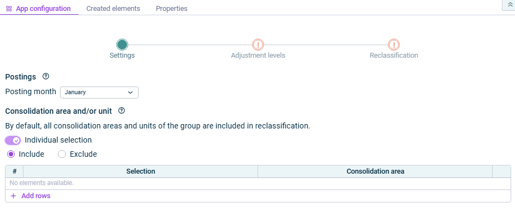Go to the Adjustment levels step label
Screen dimensions: 515x221
point(258,56)
